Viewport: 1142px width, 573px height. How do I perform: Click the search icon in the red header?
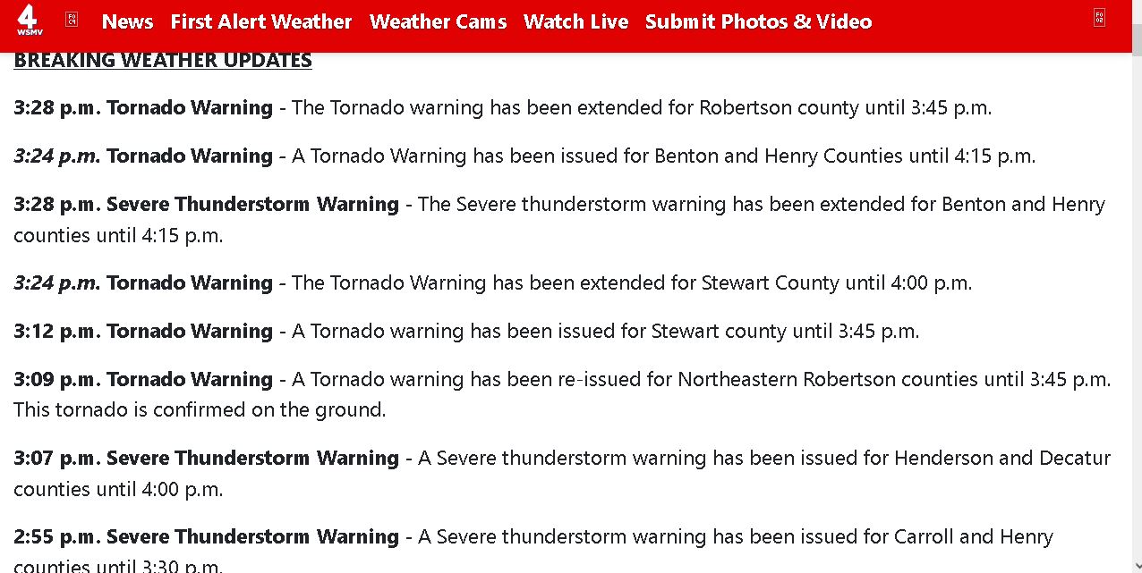click(x=1099, y=17)
